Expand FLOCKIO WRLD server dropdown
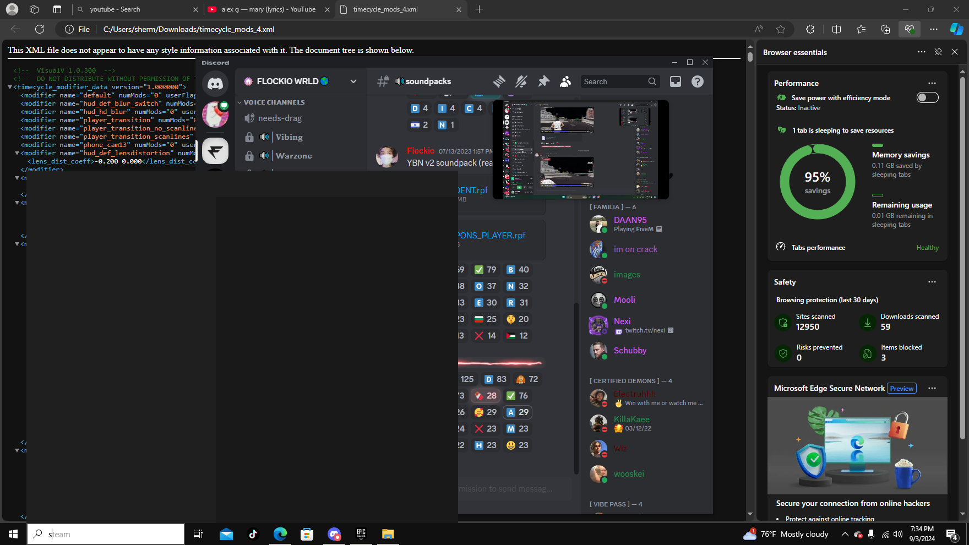 353,81
